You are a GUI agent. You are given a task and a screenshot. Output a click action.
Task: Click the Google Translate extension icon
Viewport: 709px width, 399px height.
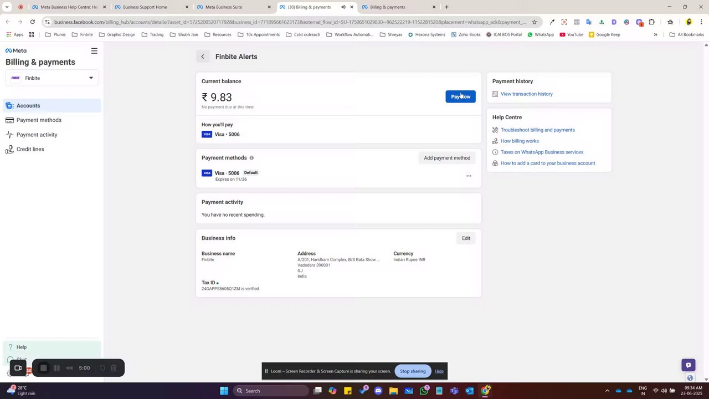(x=589, y=22)
